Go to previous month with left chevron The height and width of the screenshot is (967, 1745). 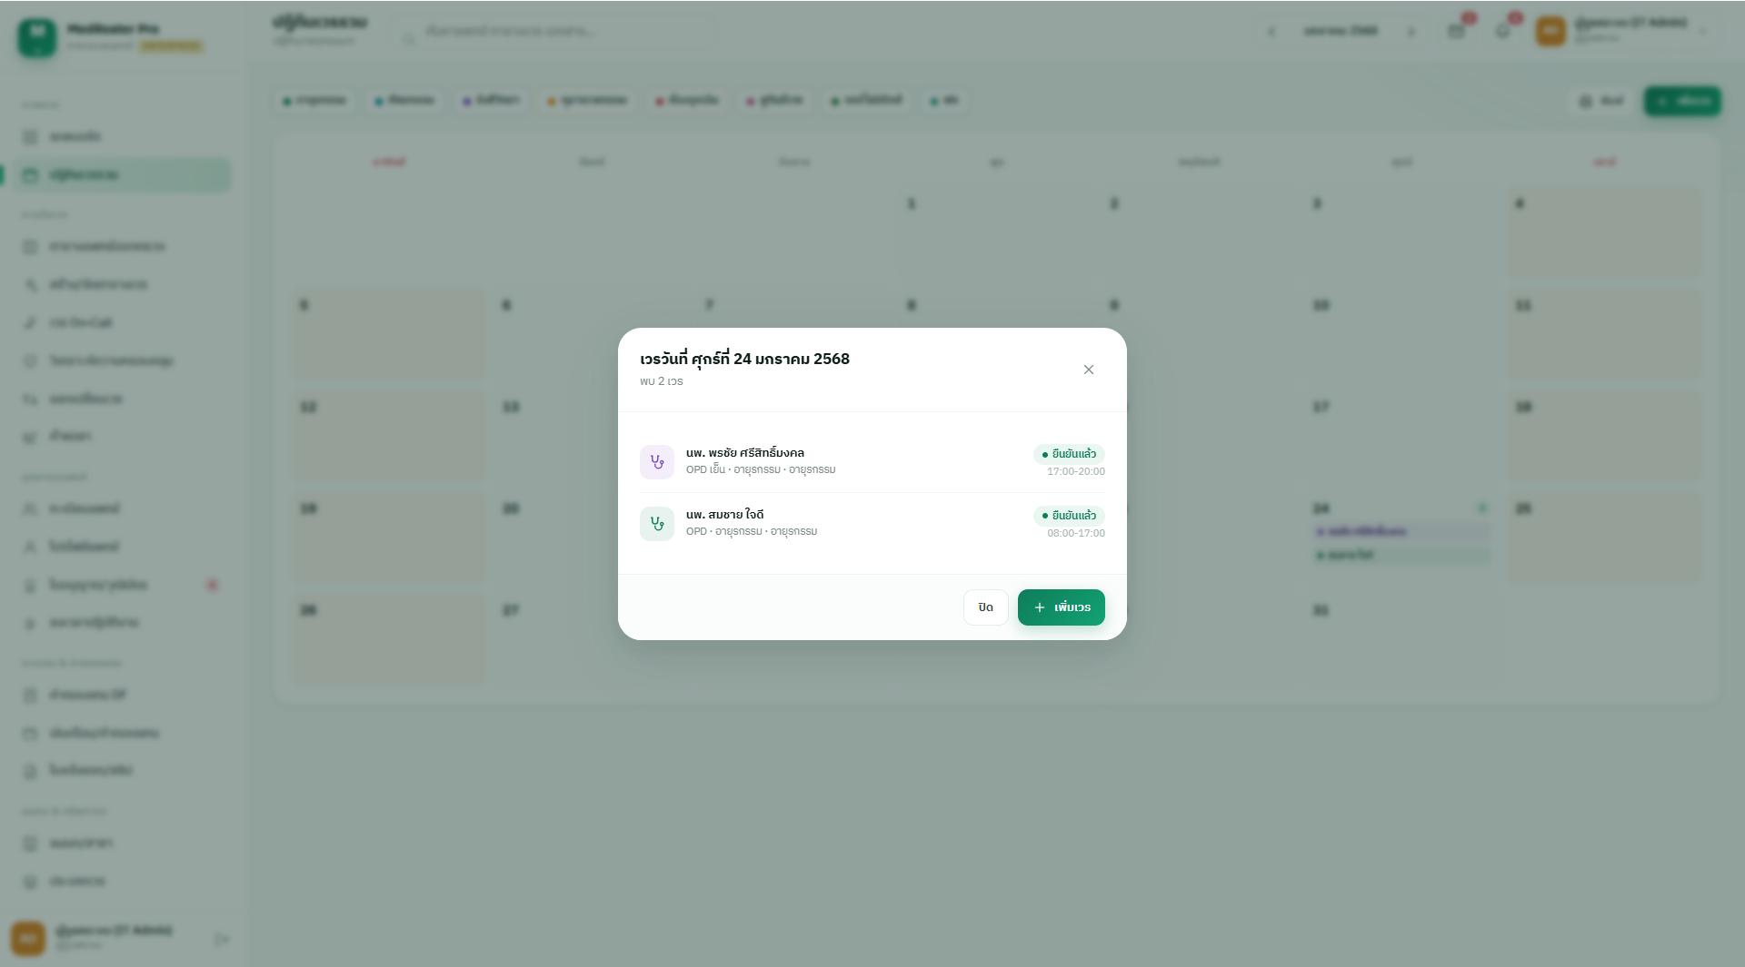1271,31
